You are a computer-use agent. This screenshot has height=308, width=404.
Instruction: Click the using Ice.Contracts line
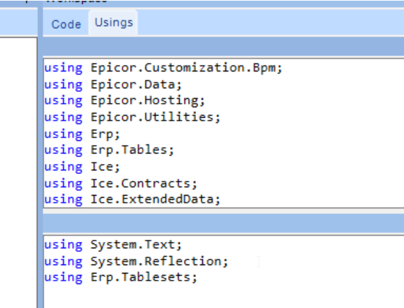121,183
